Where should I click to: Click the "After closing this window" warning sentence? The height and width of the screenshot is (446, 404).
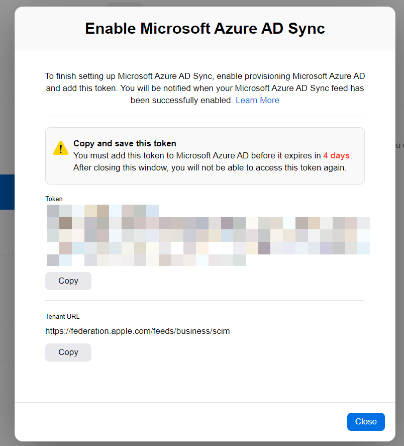pyautogui.click(x=210, y=167)
